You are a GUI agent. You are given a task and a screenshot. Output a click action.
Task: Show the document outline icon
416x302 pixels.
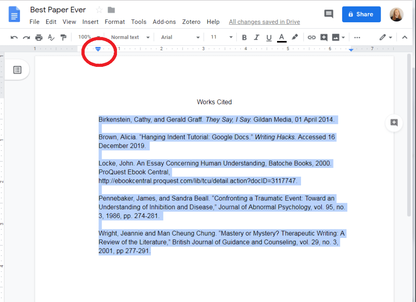17,70
